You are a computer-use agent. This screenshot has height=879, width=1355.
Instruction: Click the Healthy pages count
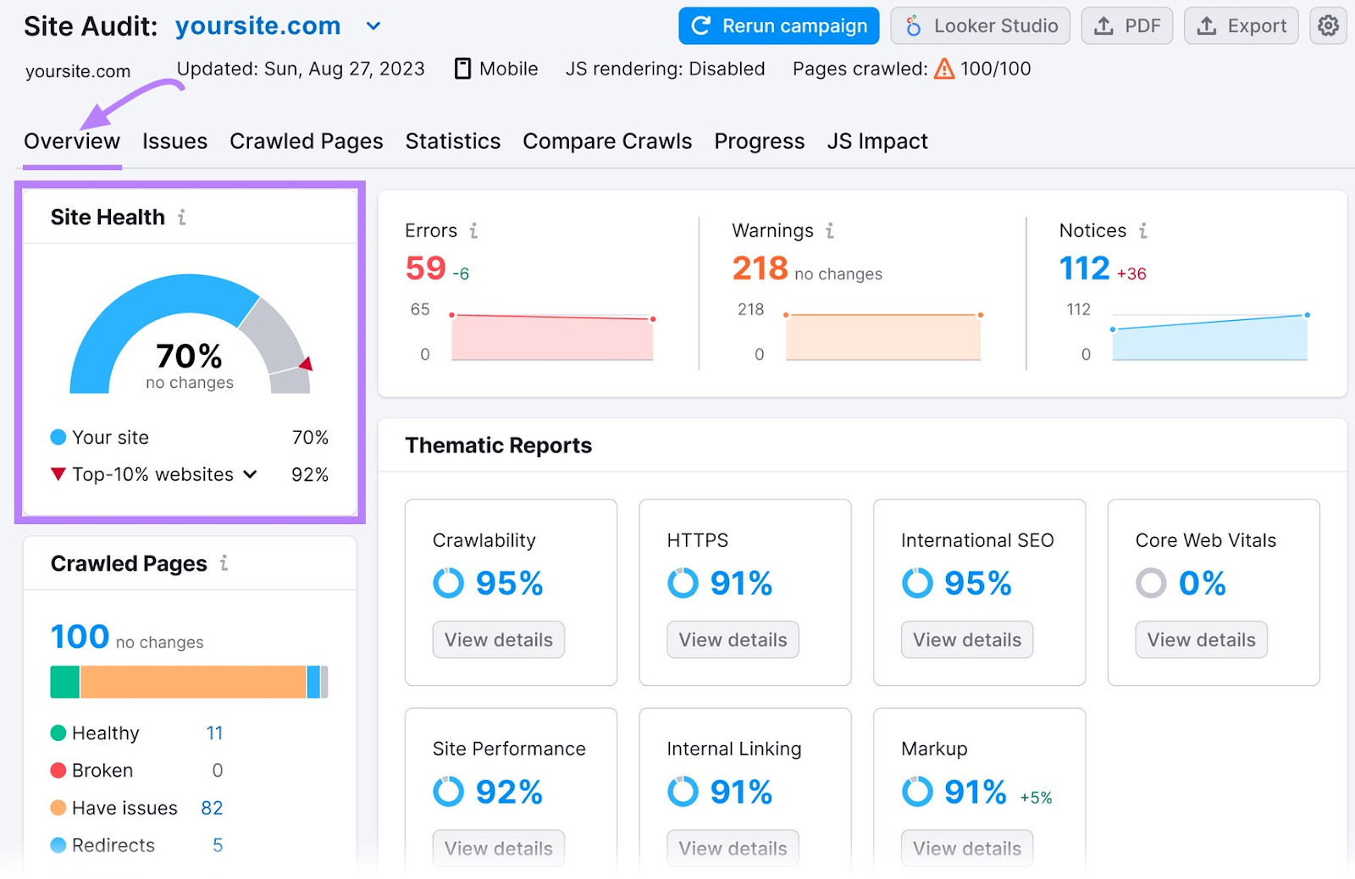tap(214, 732)
